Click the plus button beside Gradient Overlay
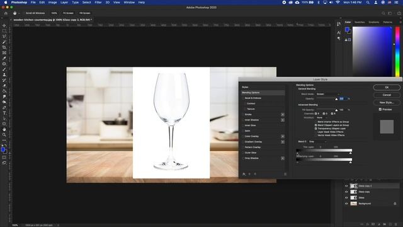The width and height of the screenshot is (403, 227). pos(283,142)
